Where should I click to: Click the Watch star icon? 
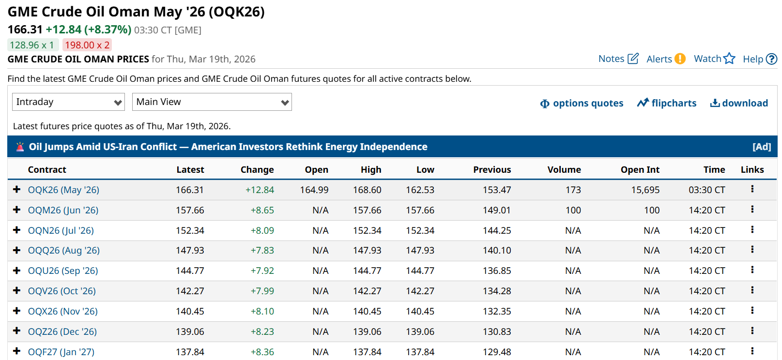pos(729,59)
